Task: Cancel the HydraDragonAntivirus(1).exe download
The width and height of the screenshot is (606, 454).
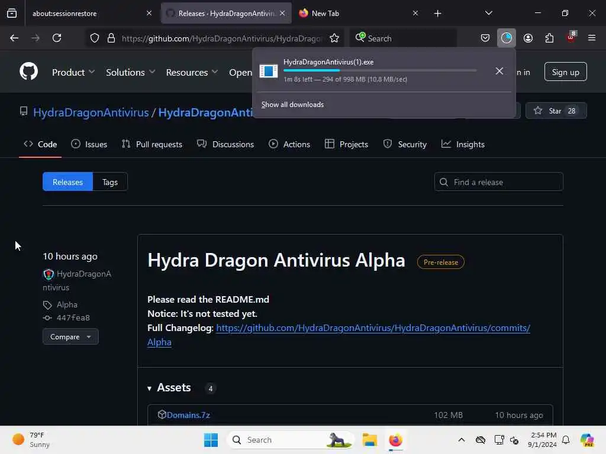Action: pyautogui.click(x=499, y=71)
